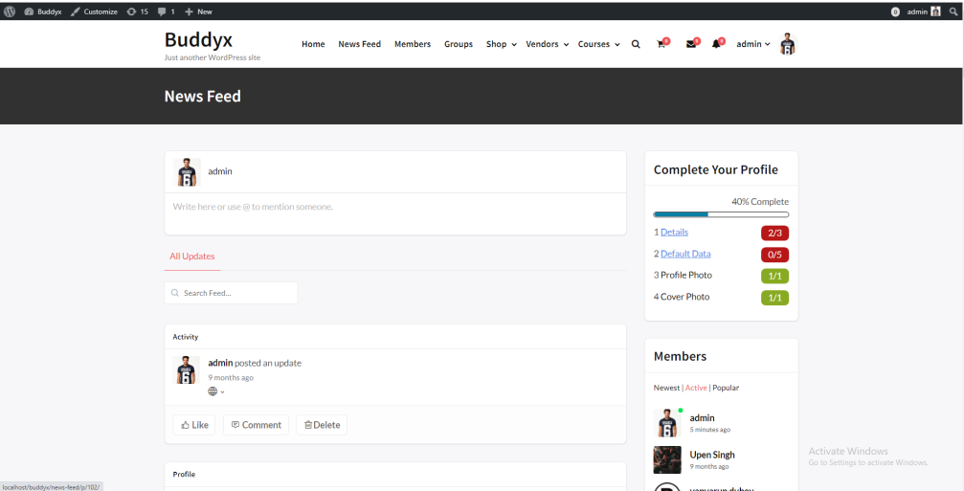This screenshot has height=491, width=964.
Task: Click the admin avatar on the activity post
Action: (x=187, y=370)
